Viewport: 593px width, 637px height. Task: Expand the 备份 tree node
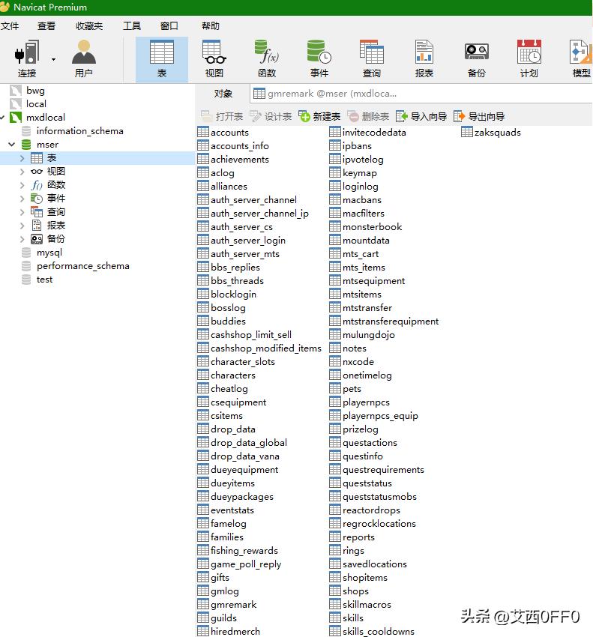click(x=22, y=239)
